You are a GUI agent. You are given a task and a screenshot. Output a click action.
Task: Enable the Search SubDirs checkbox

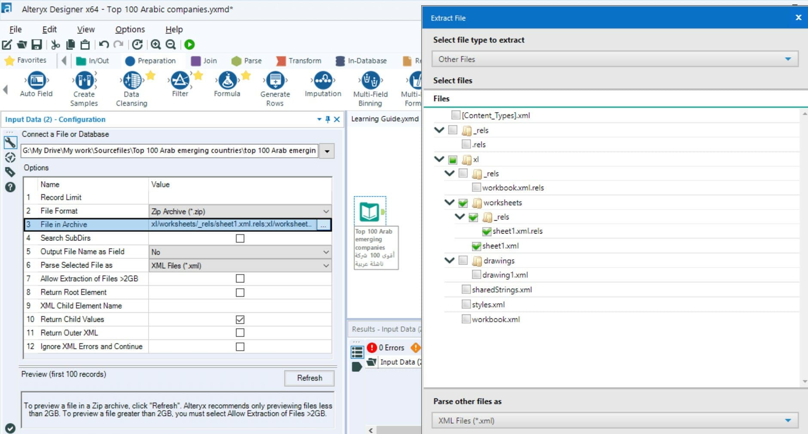pyautogui.click(x=240, y=238)
